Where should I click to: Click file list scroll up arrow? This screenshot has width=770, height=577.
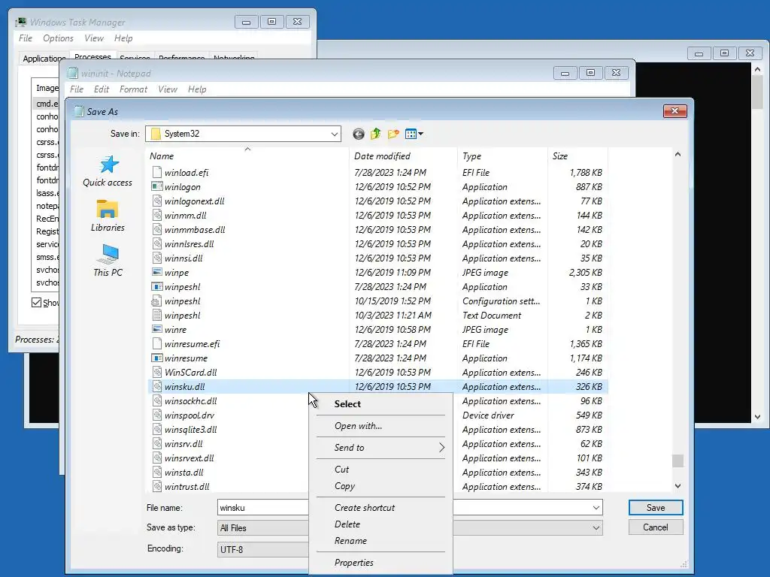coord(678,154)
